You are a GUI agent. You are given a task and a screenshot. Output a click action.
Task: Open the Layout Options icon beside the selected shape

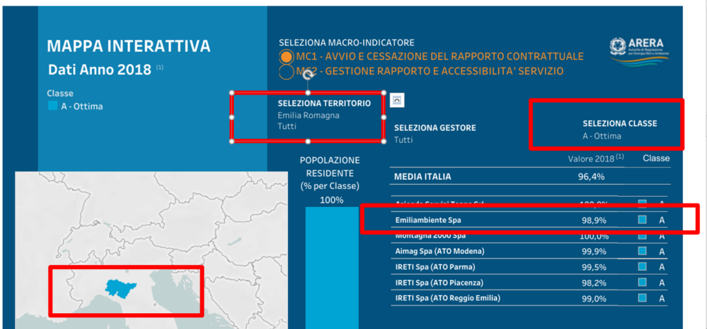pyautogui.click(x=397, y=101)
